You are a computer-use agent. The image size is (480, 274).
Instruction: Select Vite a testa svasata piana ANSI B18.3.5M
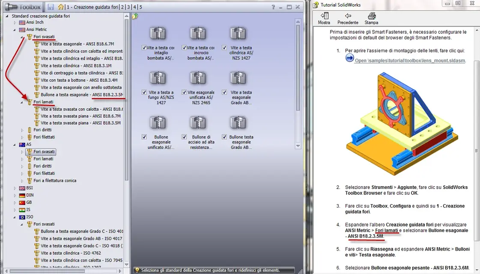tap(80, 123)
